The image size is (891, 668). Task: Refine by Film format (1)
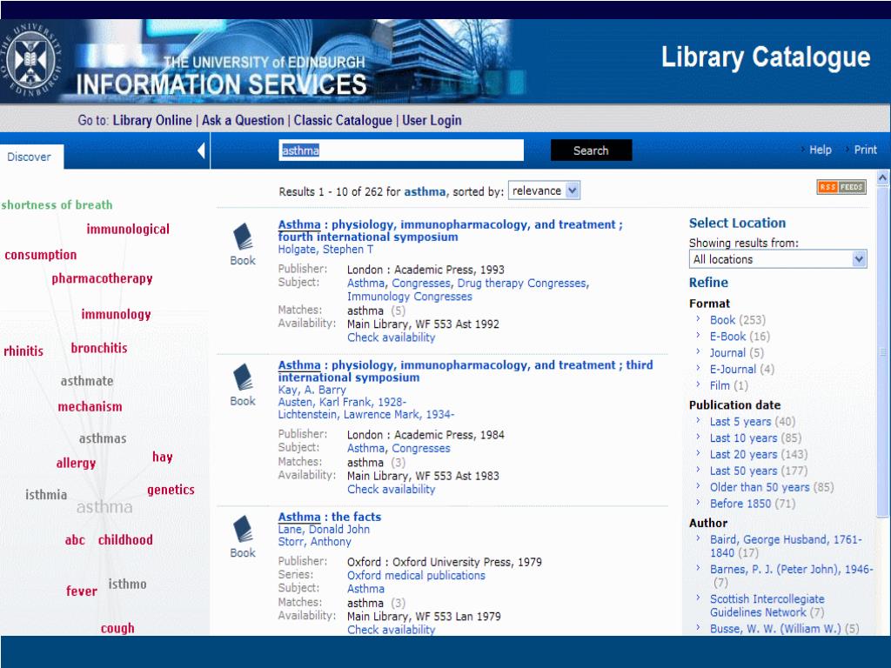(x=728, y=385)
